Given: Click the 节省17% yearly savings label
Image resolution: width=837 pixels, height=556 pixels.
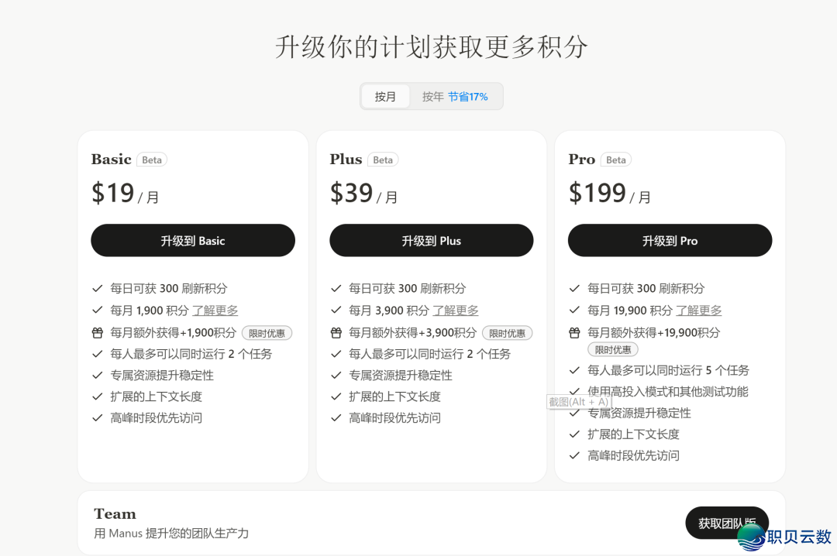Looking at the screenshot, I should [x=468, y=97].
